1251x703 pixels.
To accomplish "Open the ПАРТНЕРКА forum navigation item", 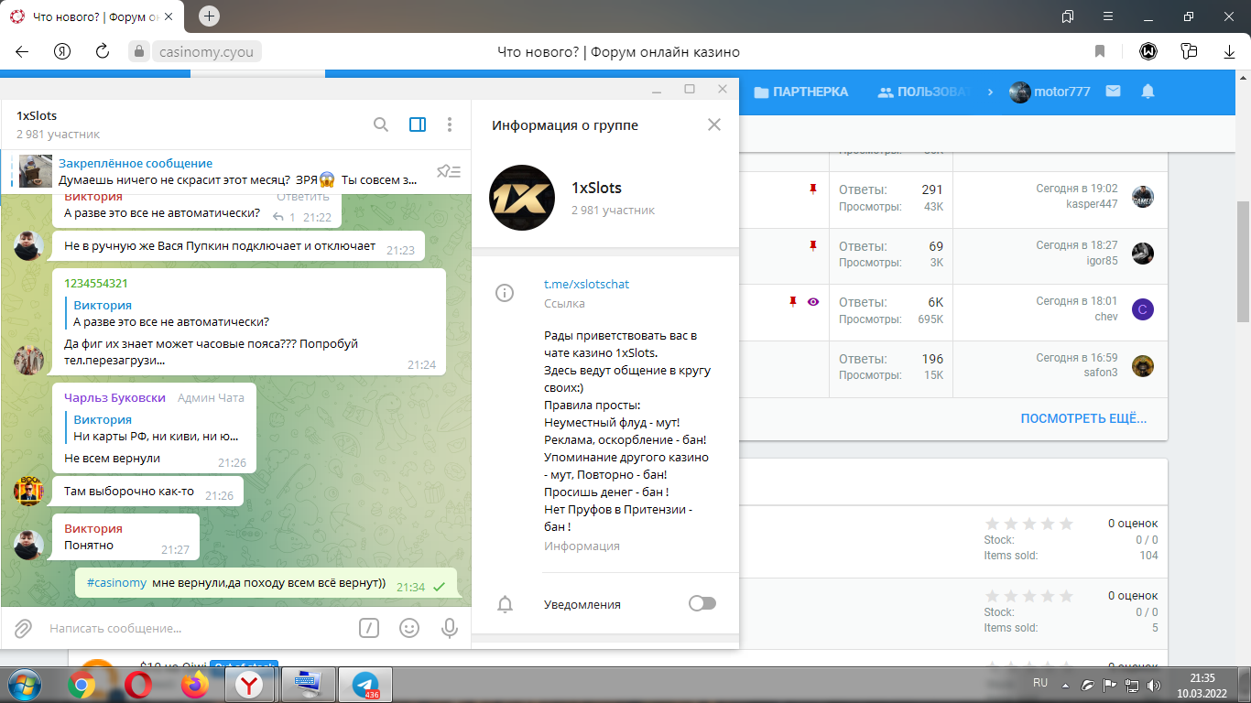I will 801,92.
